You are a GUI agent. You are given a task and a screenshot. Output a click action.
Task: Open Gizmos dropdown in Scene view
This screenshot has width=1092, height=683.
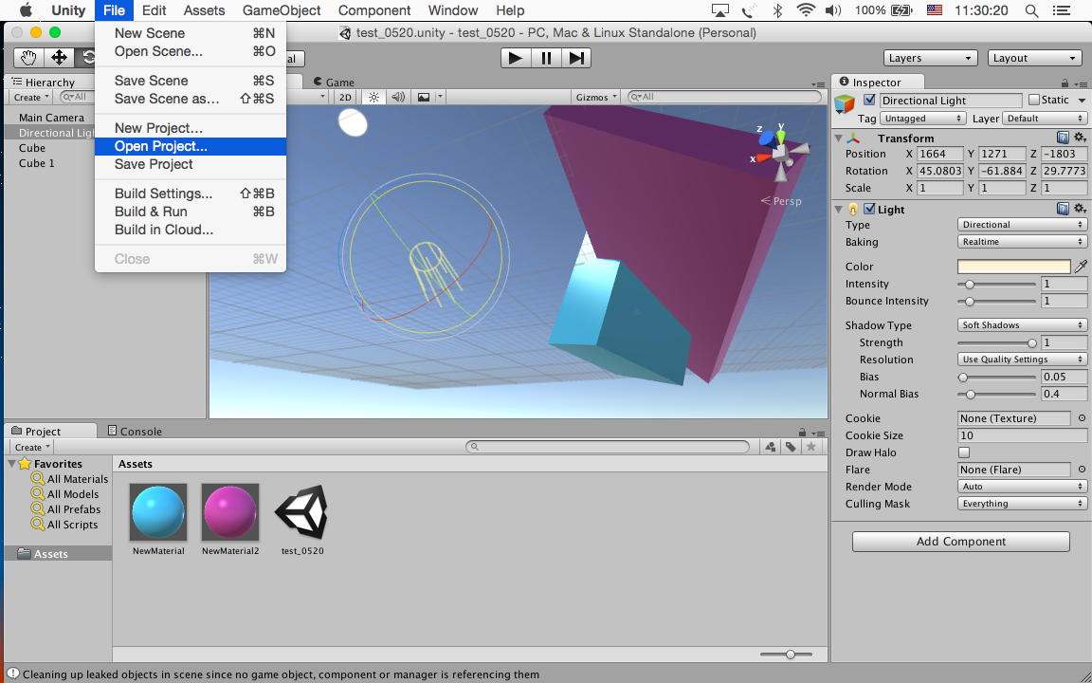click(596, 97)
